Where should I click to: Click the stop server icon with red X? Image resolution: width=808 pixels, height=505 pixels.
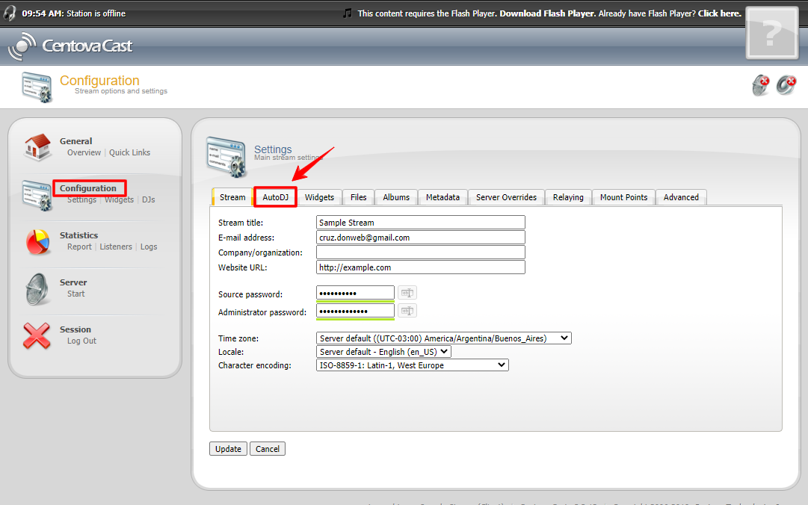[x=761, y=85]
